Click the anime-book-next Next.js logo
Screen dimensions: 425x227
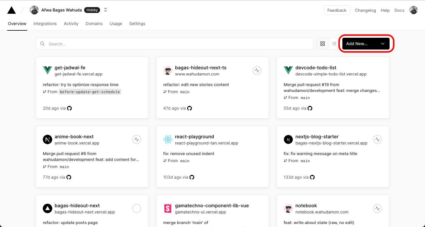tap(48, 139)
